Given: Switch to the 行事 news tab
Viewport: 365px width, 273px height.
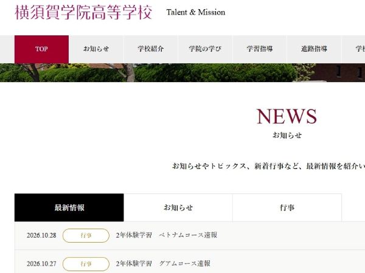Looking at the screenshot, I should (287, 207).
